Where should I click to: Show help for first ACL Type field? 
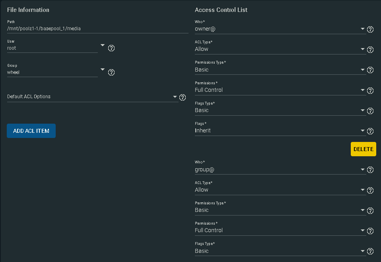(x=370, y=50)
